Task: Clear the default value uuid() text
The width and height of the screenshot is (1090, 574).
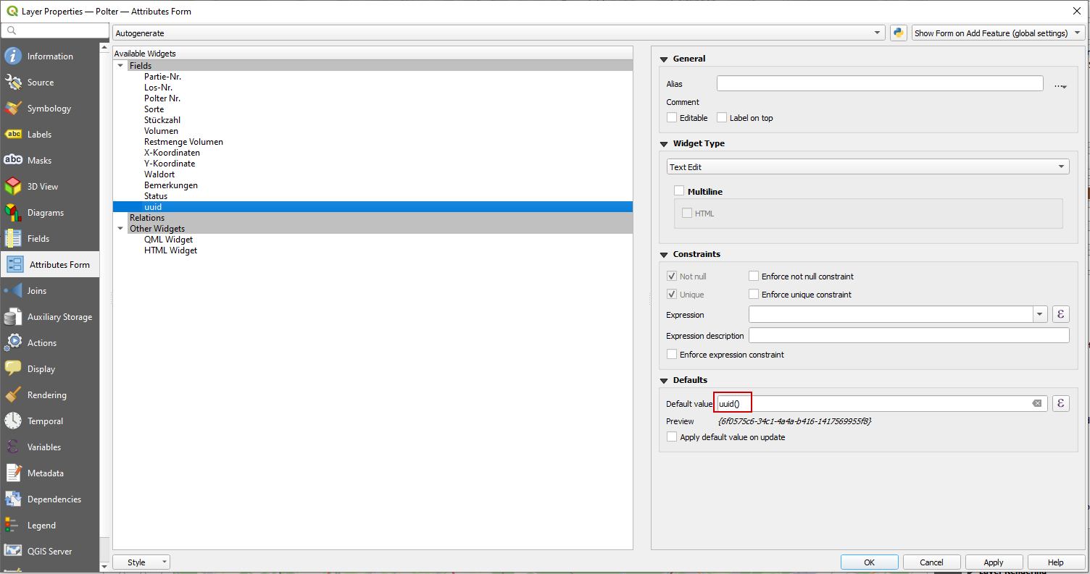Action: click(1037, 404)
